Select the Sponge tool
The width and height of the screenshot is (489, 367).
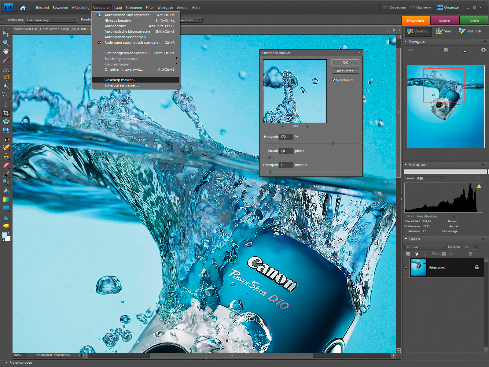point(6,226)
